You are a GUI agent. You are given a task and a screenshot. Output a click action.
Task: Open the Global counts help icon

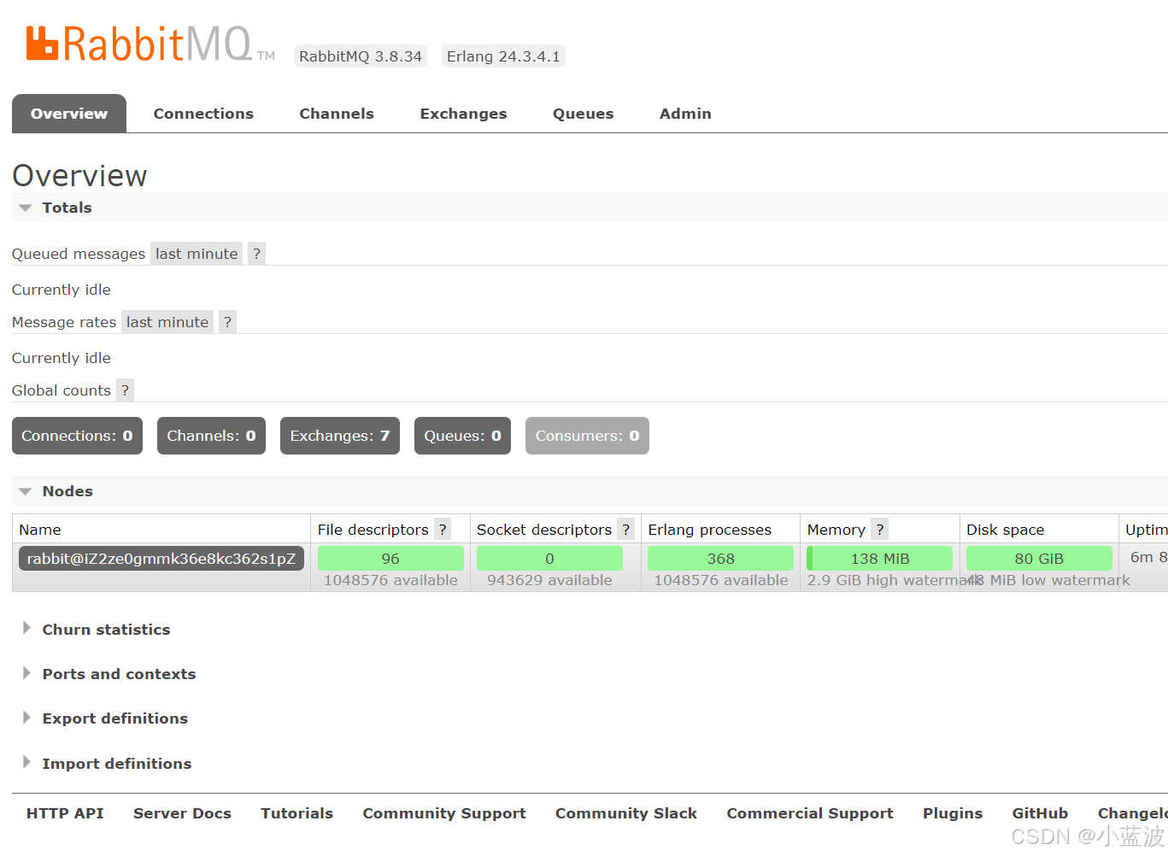125,390
